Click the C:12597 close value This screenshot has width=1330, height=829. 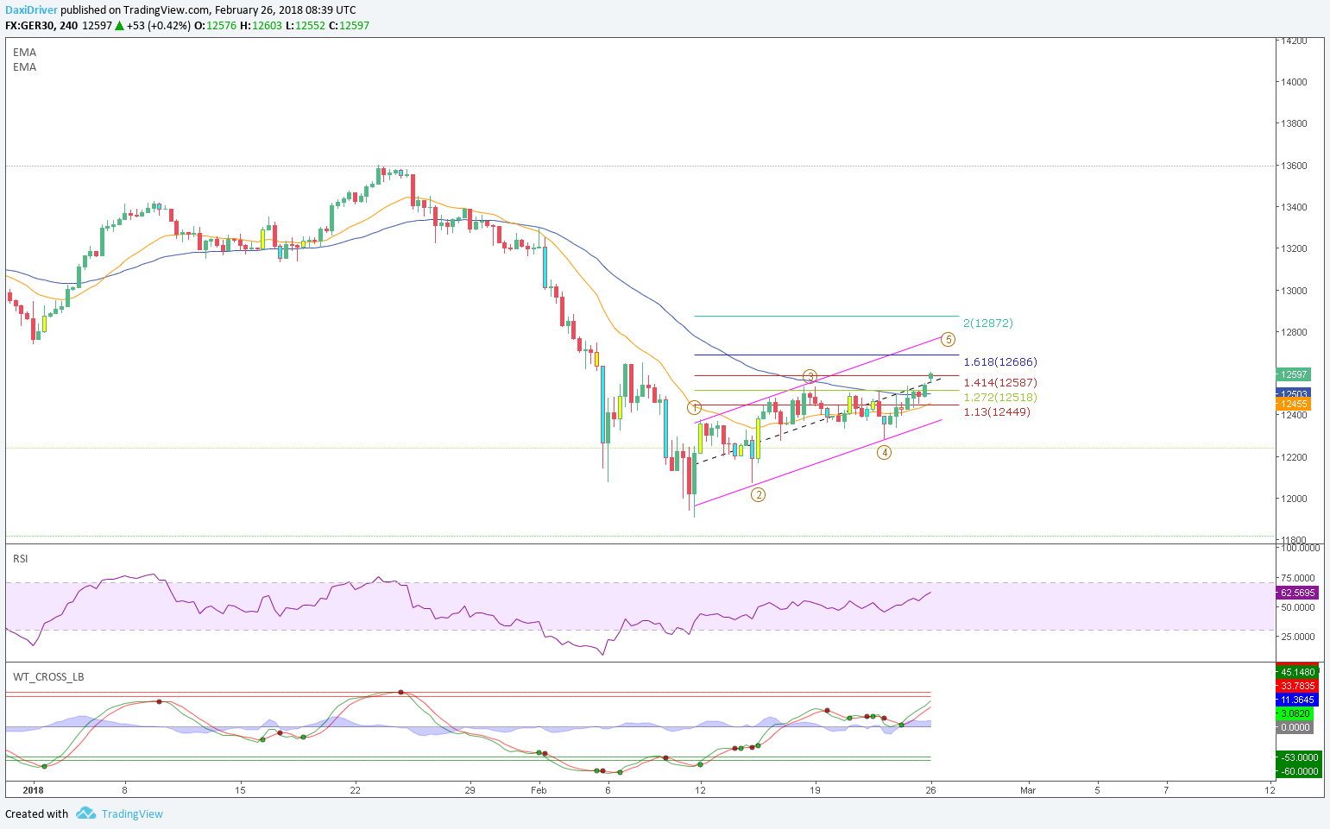349,25
